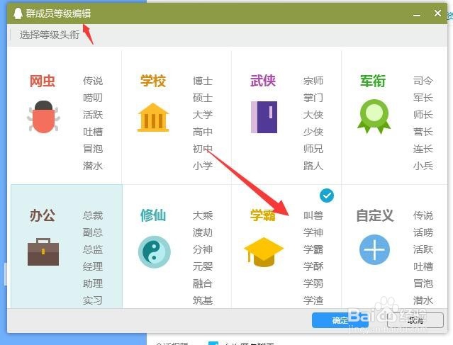Click 学弱 level in 学霸 list
The image size is (453, 345).
pos(313,284)
